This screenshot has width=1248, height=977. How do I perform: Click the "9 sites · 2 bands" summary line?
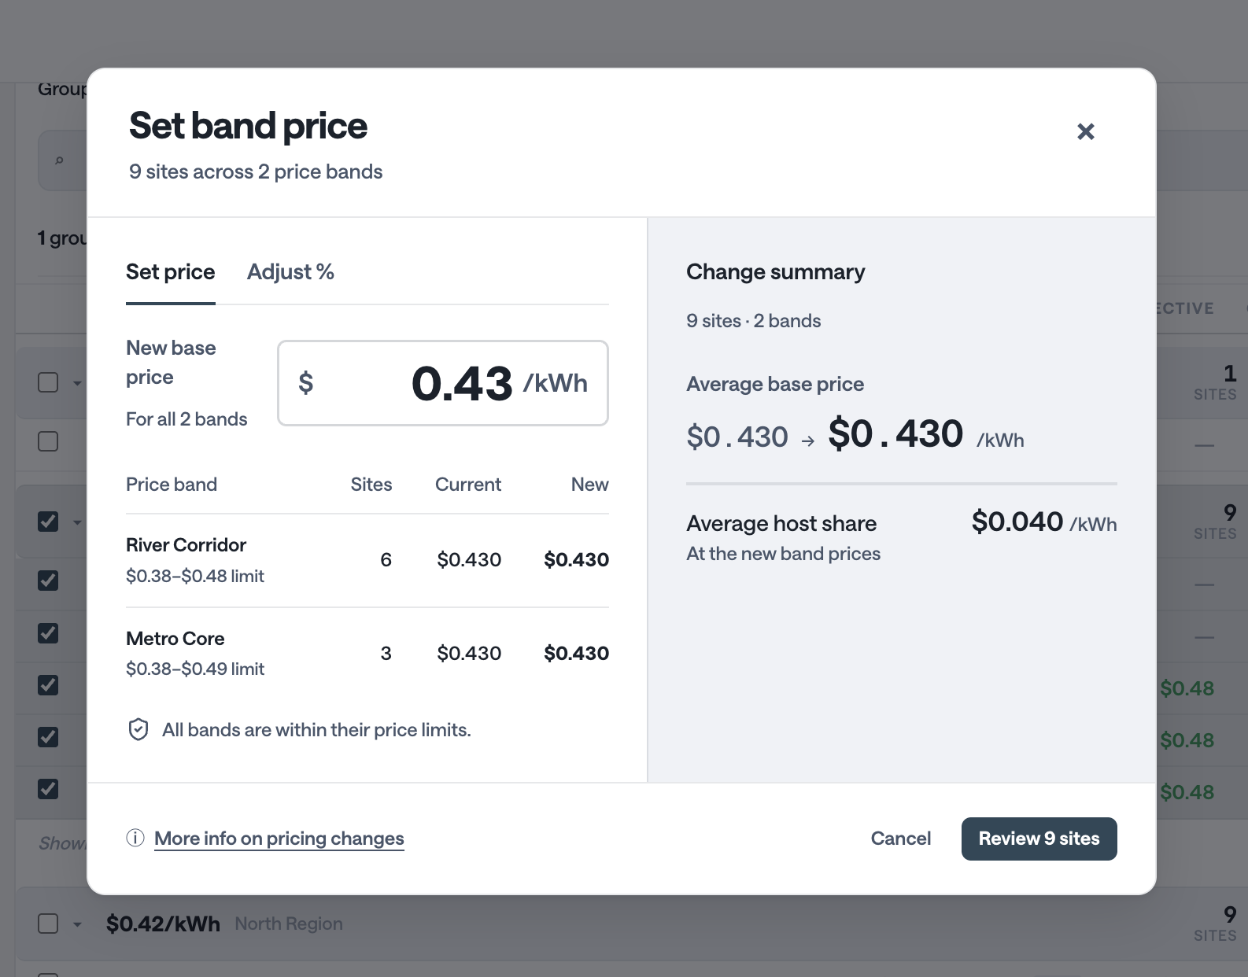(x=753, y=321)
